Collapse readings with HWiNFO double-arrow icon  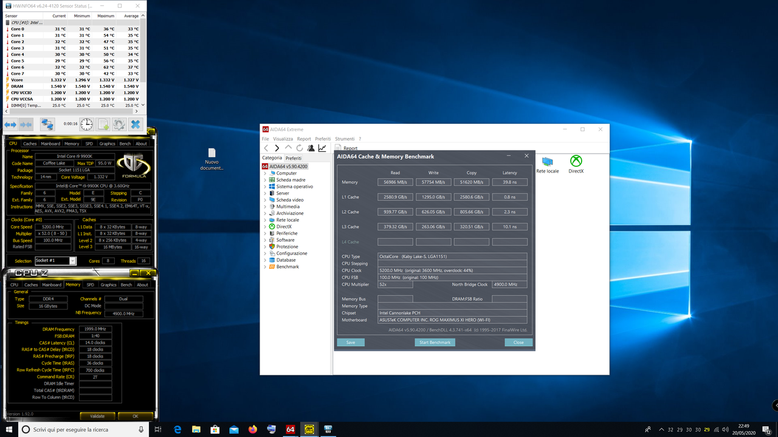point(25,124)
